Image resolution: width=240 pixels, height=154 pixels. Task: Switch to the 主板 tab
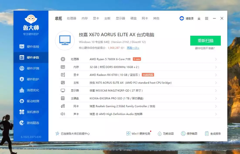click(107, 18)
